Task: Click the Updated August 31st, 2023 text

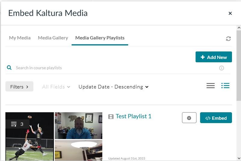Action: pos(127,159)
